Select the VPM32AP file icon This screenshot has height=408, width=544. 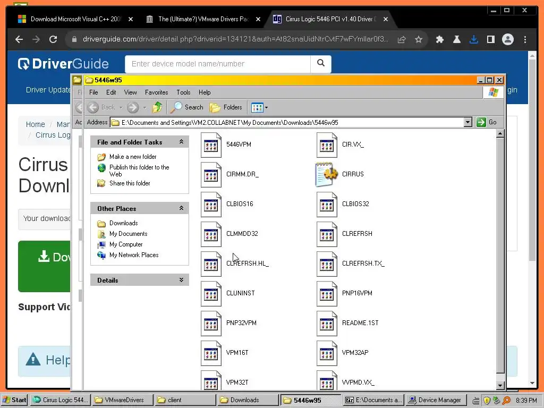point(327,354)
